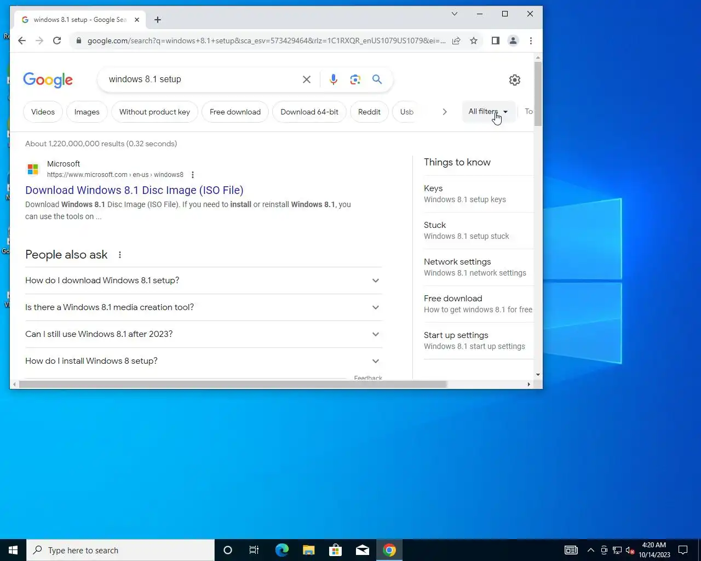Viewport: 701px width, 561px height.
Task: Click the muted volume tray icon
Action: click(630, 550)
